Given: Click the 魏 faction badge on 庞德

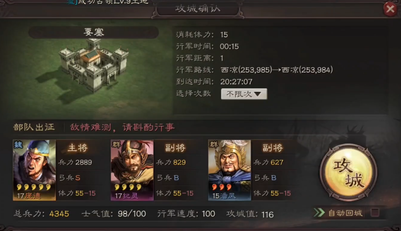Looking at the screenshot, I should 18,145.
